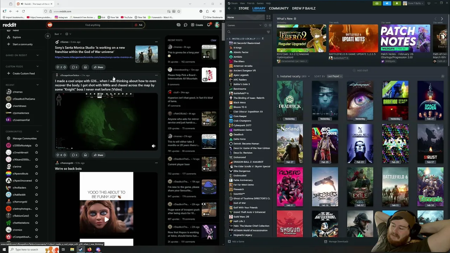
Task: Open Steam announcements megaphone button
Action: pos(387,3)
